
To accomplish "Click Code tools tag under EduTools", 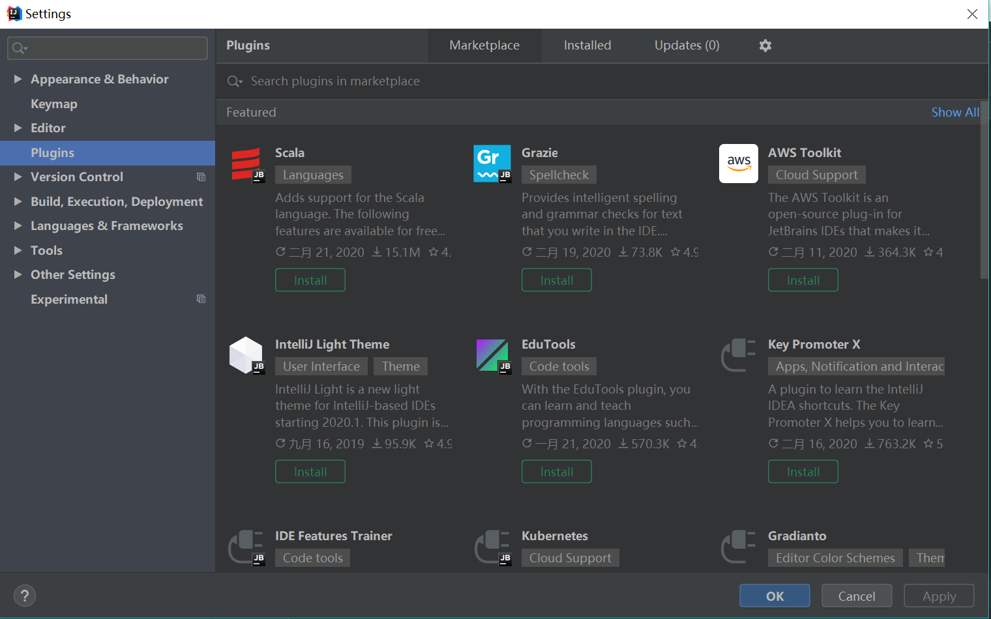I will point(559,366).
